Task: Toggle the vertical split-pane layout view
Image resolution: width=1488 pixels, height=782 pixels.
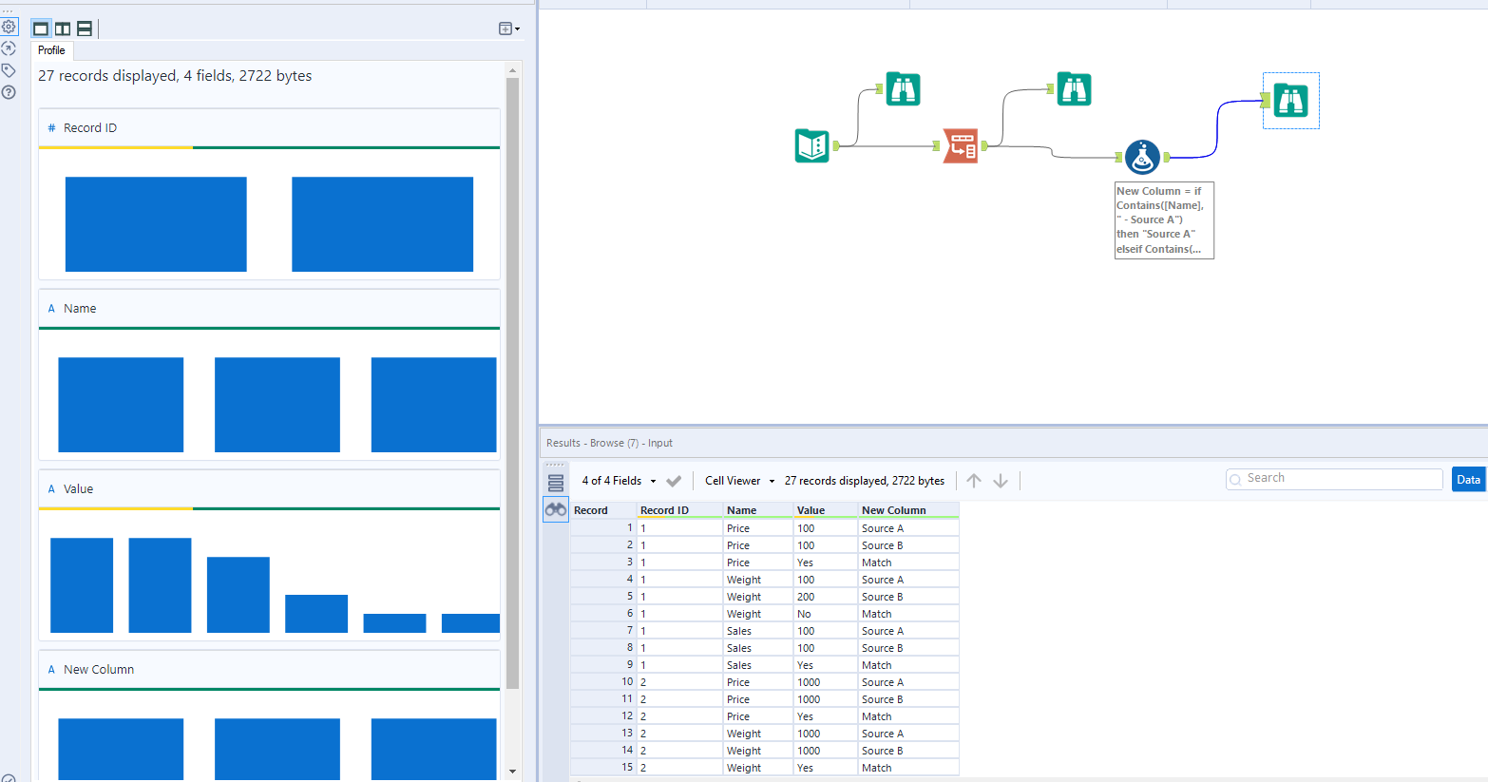Action: (63, 29)
